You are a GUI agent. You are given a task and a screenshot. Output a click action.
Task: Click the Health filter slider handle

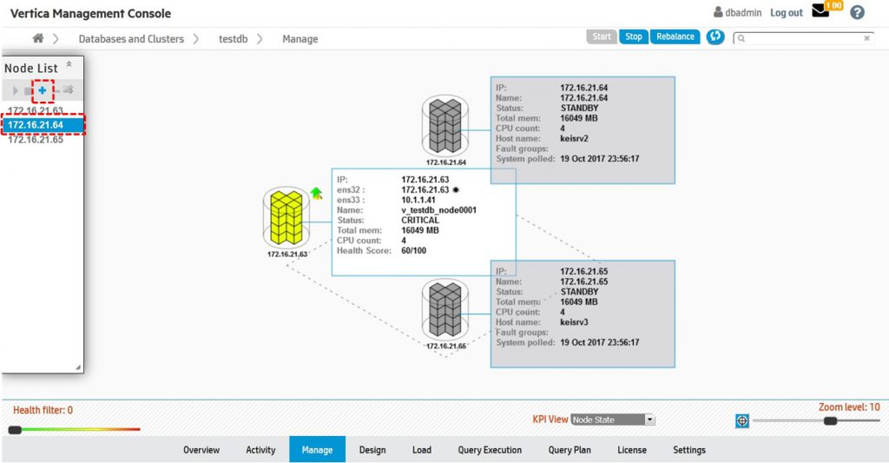[x=15, y=429]
